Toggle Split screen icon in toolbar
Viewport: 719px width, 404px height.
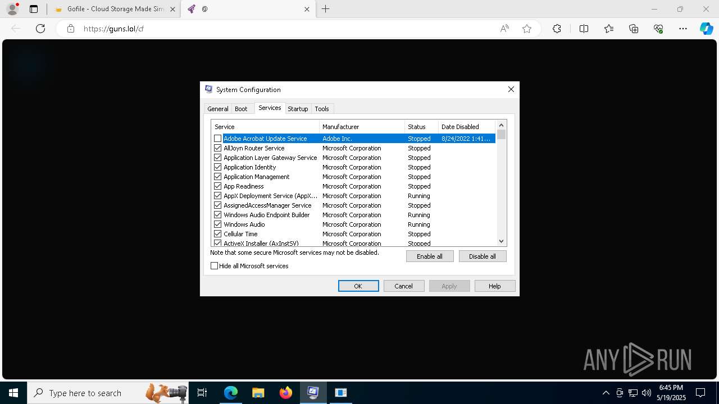click(584, 29)
